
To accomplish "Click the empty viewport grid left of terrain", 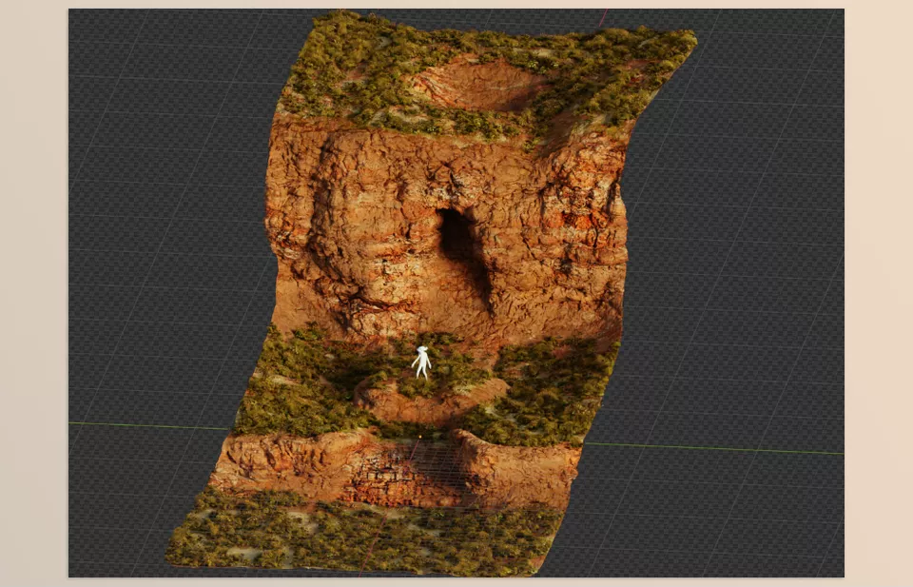I will (152, 238).
